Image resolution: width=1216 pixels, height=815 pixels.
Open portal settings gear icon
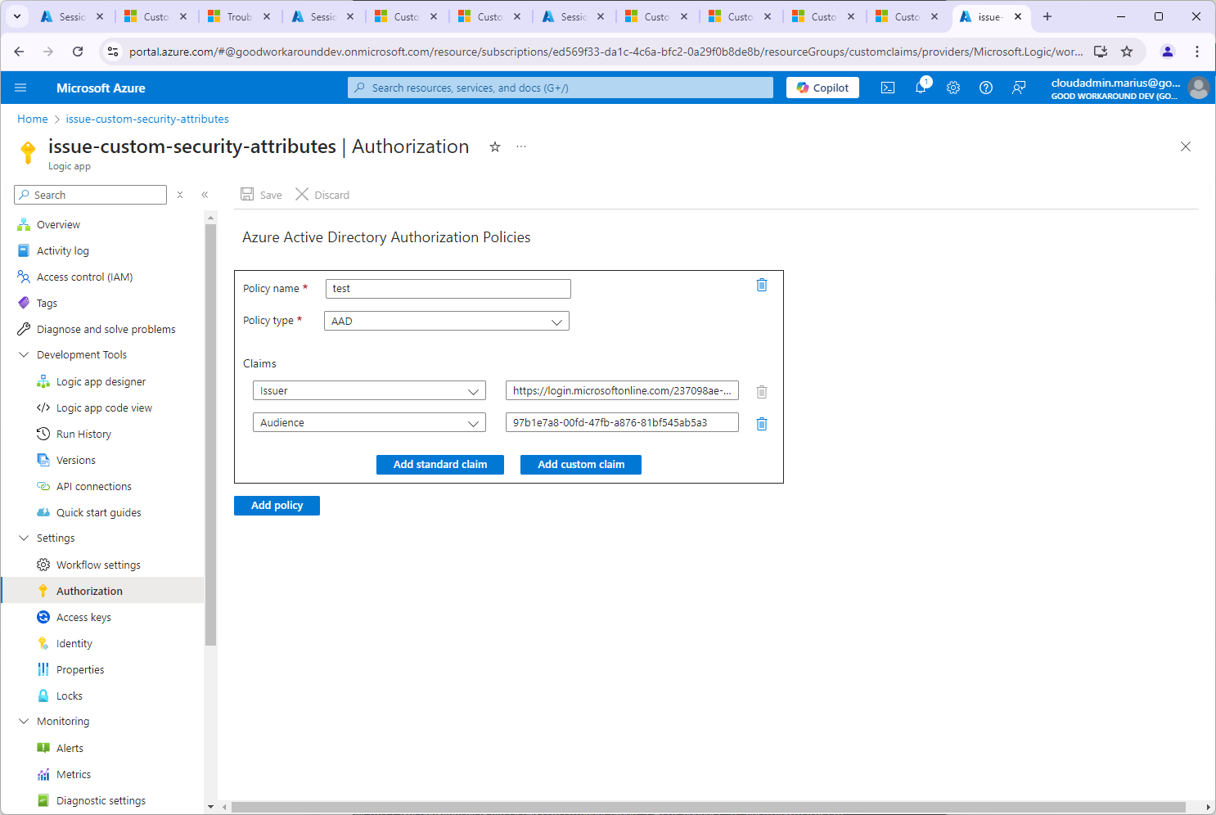[x=953, y=88]
